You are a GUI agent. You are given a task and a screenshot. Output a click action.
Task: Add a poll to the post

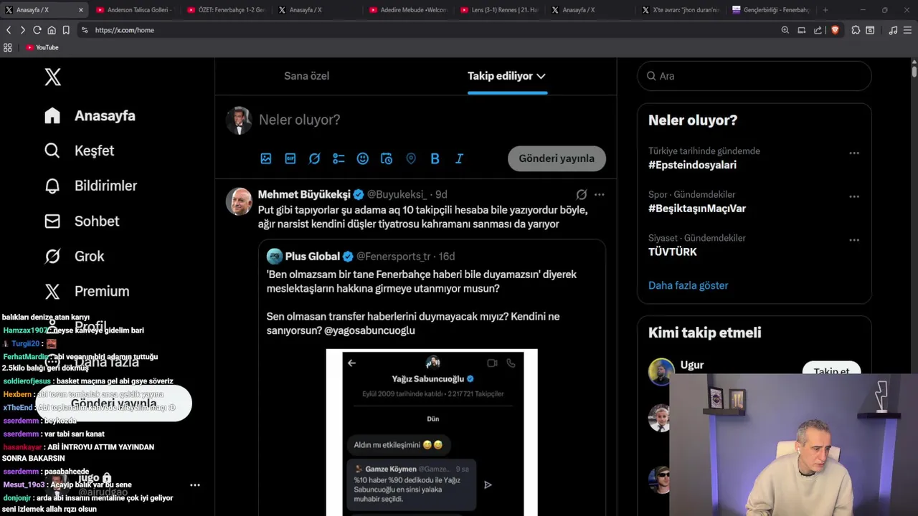click(339, 158)
